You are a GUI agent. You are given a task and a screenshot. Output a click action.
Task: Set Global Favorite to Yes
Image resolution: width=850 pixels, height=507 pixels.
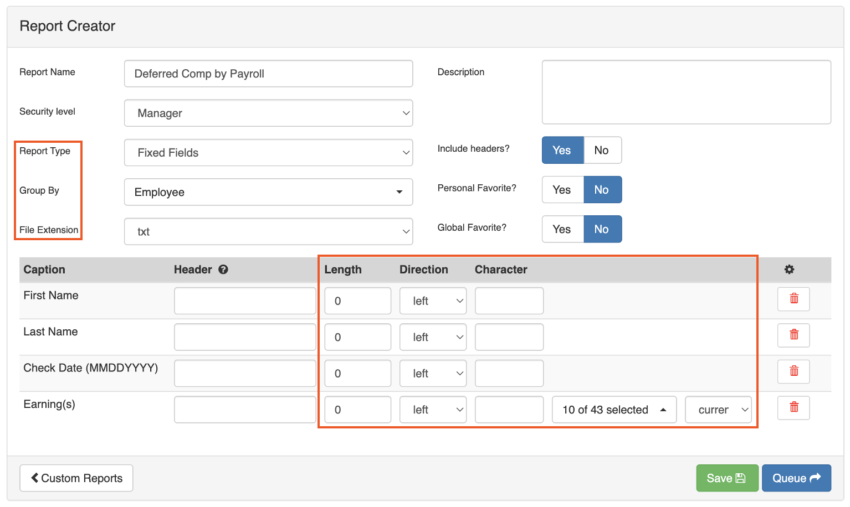click(x=562, y=229)
